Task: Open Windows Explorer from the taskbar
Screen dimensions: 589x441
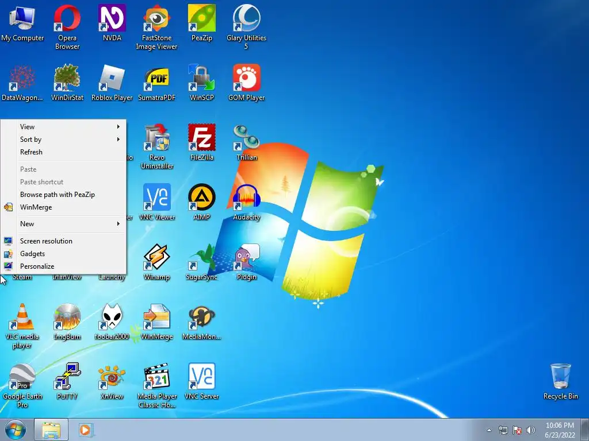Action: point(51,430)
